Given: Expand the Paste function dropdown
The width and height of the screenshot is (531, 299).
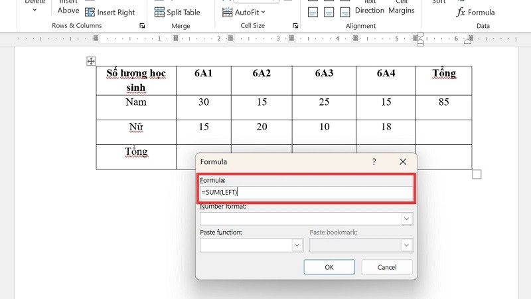Looking at the screenshot, I should (297, 245).
